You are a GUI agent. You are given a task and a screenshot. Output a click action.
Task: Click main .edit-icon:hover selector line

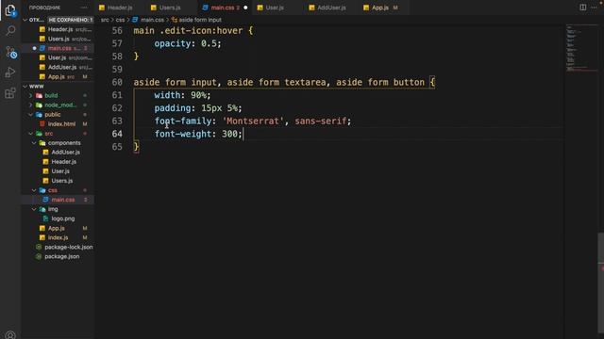pyautogui.click(x=193, y=31)
